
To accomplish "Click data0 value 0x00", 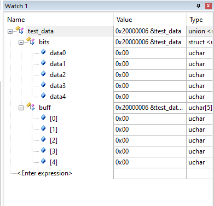I will [150, 53].
